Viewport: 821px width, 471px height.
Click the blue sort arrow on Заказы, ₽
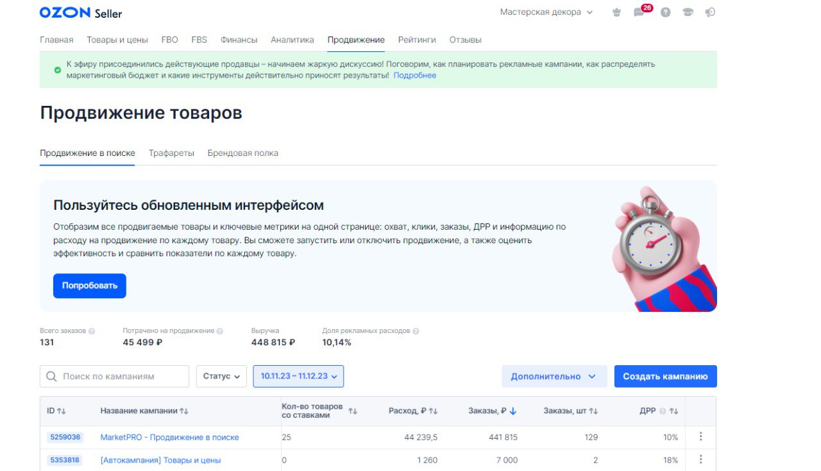(513, 411)
